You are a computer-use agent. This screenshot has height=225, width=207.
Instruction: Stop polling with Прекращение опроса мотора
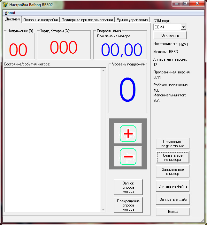(x=128, y=205)
